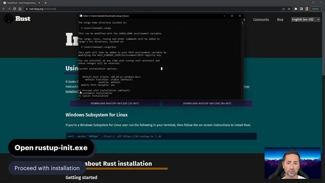This screenshot has width=325, height=183.
Task: Click the Windows Subsystem for Linux heading
Action: click(96, 115)
